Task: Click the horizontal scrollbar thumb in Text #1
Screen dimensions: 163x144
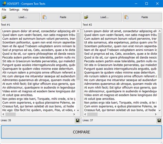Action: point(11,114)
